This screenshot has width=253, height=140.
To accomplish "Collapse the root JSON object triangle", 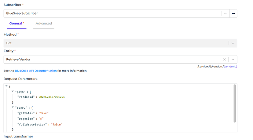I will 7,86.
